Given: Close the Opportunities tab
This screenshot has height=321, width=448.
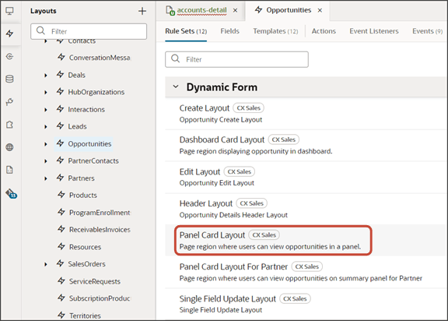Looking at the screenshot, I should point(320,10).
